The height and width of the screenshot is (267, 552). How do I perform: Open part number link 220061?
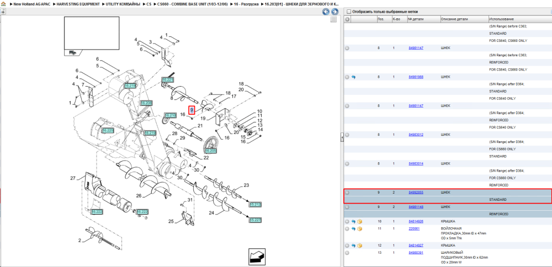point(413,228)
